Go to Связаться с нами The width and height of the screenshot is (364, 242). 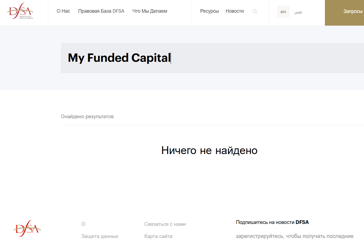(x=165, y=224)
